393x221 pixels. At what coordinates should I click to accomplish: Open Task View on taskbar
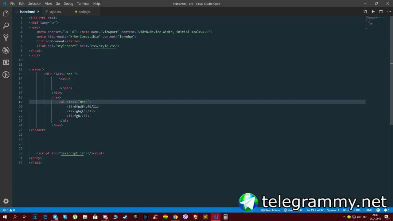(x=25, y=217)
